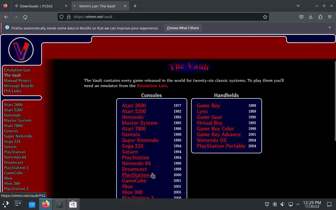Open System Settings from taskbar

[18, 204]
